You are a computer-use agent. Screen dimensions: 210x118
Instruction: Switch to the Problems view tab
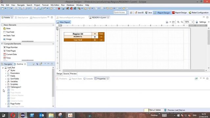62,79
